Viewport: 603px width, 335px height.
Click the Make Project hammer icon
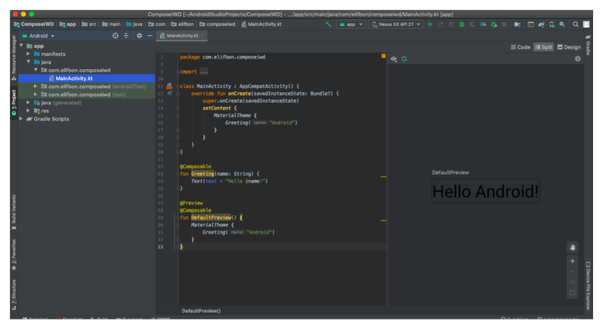click(329, 25)
